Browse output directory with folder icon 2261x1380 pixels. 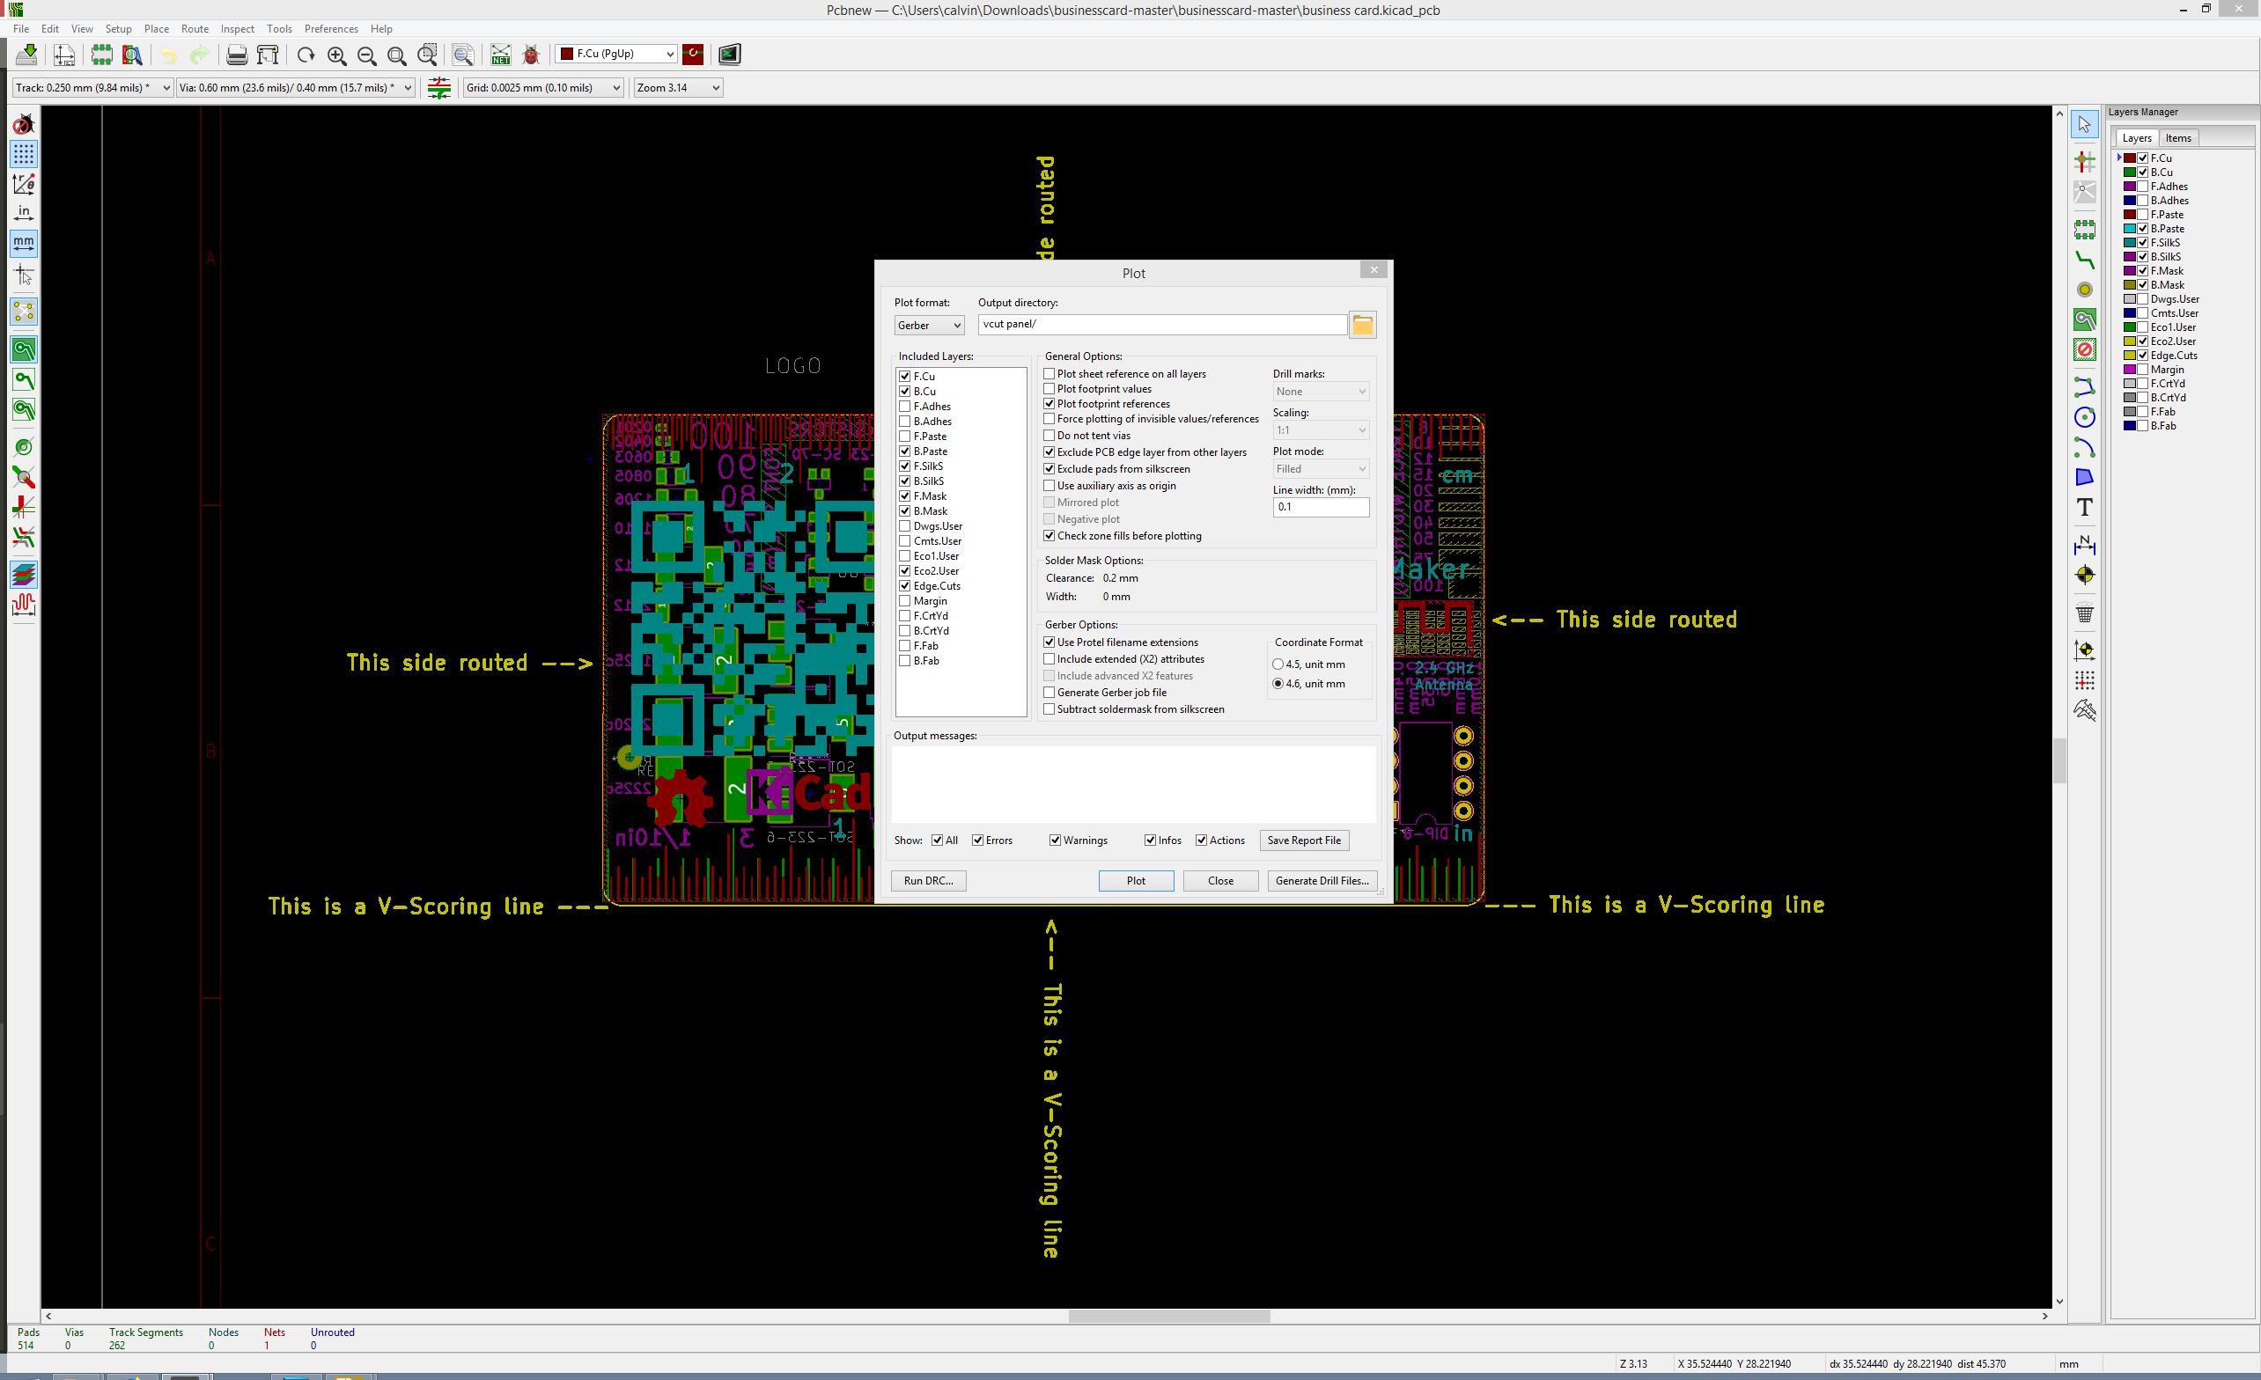coord(1363,325)
